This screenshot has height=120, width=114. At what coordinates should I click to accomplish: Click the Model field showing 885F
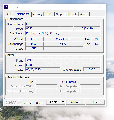pos(49,28)
